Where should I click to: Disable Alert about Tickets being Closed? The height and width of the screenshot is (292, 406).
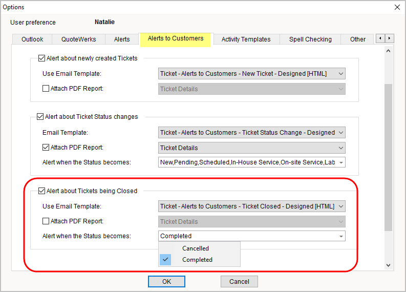coord(41,191)
